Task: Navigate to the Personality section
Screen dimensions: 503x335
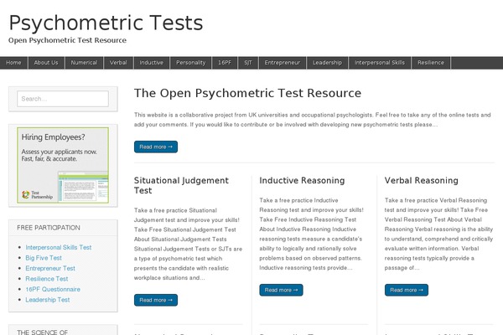Action: coord(191,63)
